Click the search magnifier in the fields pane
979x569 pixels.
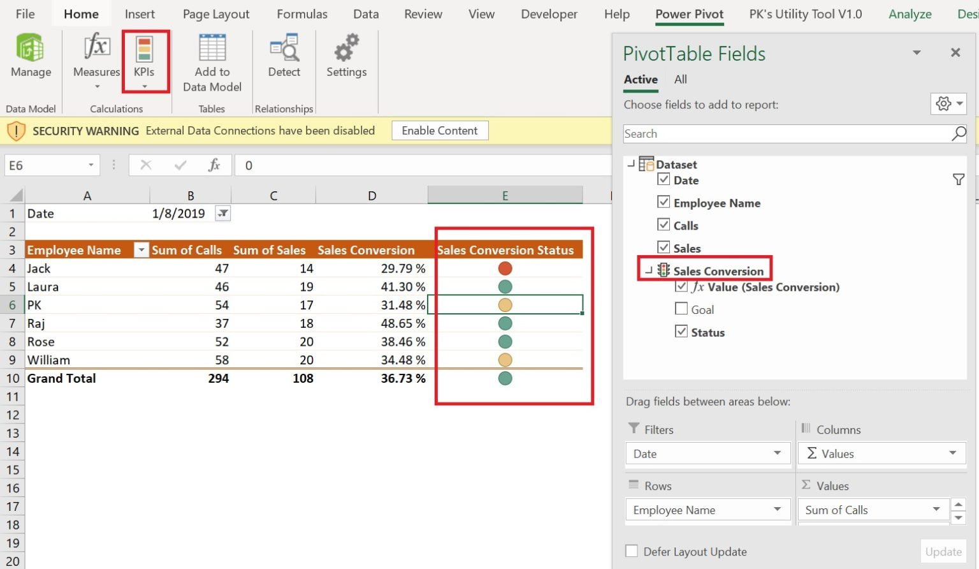(958, 134)
